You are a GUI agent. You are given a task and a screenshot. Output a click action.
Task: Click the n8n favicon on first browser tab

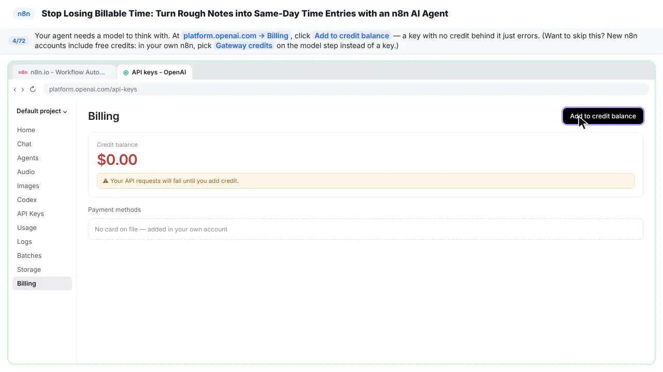point(23,72)
